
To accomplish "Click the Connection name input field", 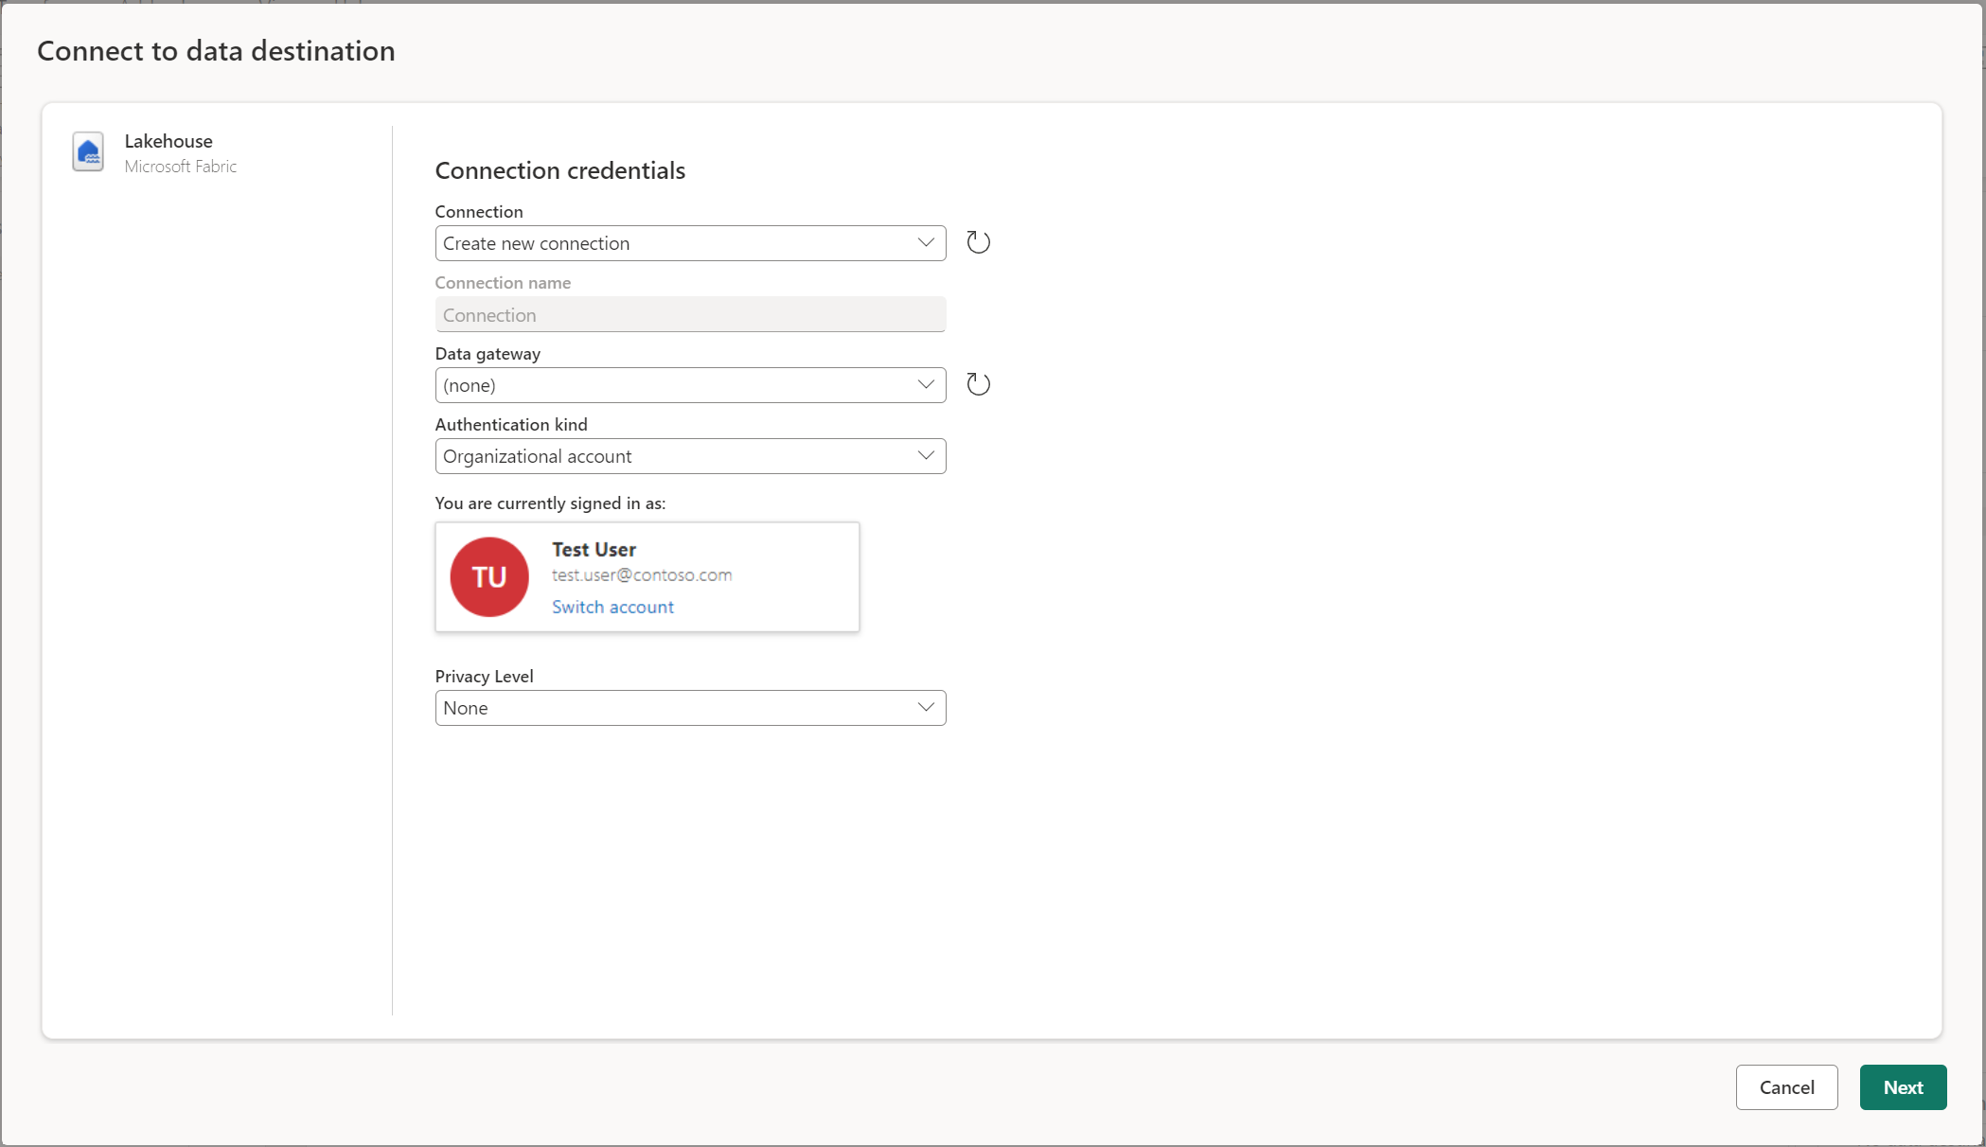I will pos(690,314).
